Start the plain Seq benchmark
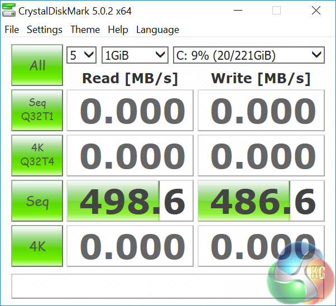This screenshot has height=306, width=336. pos(37,200)
